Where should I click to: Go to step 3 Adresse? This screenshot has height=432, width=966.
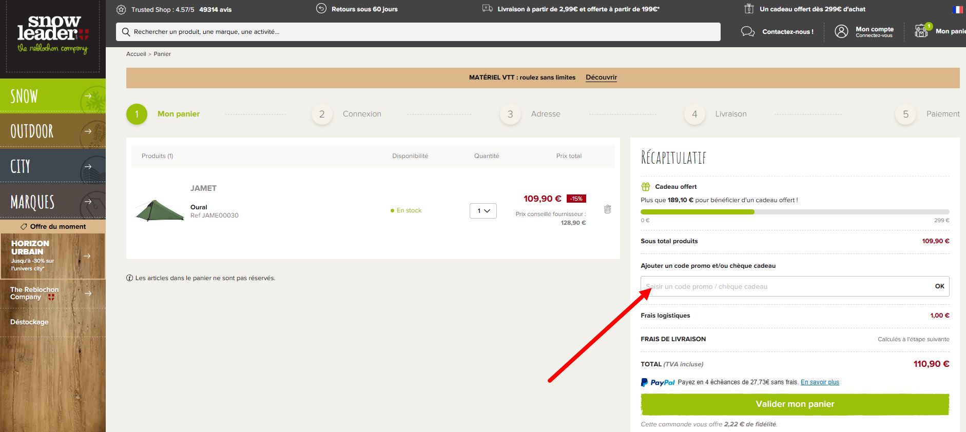click(530, 114)
